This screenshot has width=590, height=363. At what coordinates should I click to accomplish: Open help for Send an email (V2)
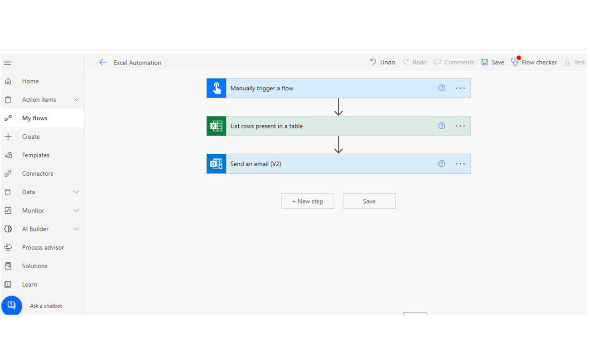[442, 164]
